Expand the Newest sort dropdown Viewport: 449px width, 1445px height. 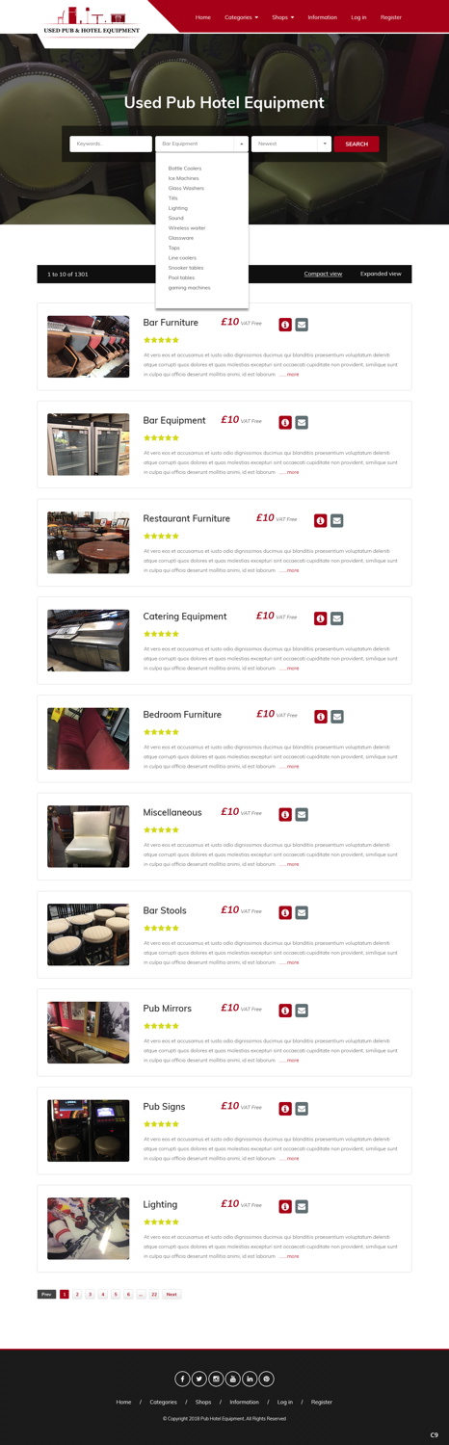(291, 144)
